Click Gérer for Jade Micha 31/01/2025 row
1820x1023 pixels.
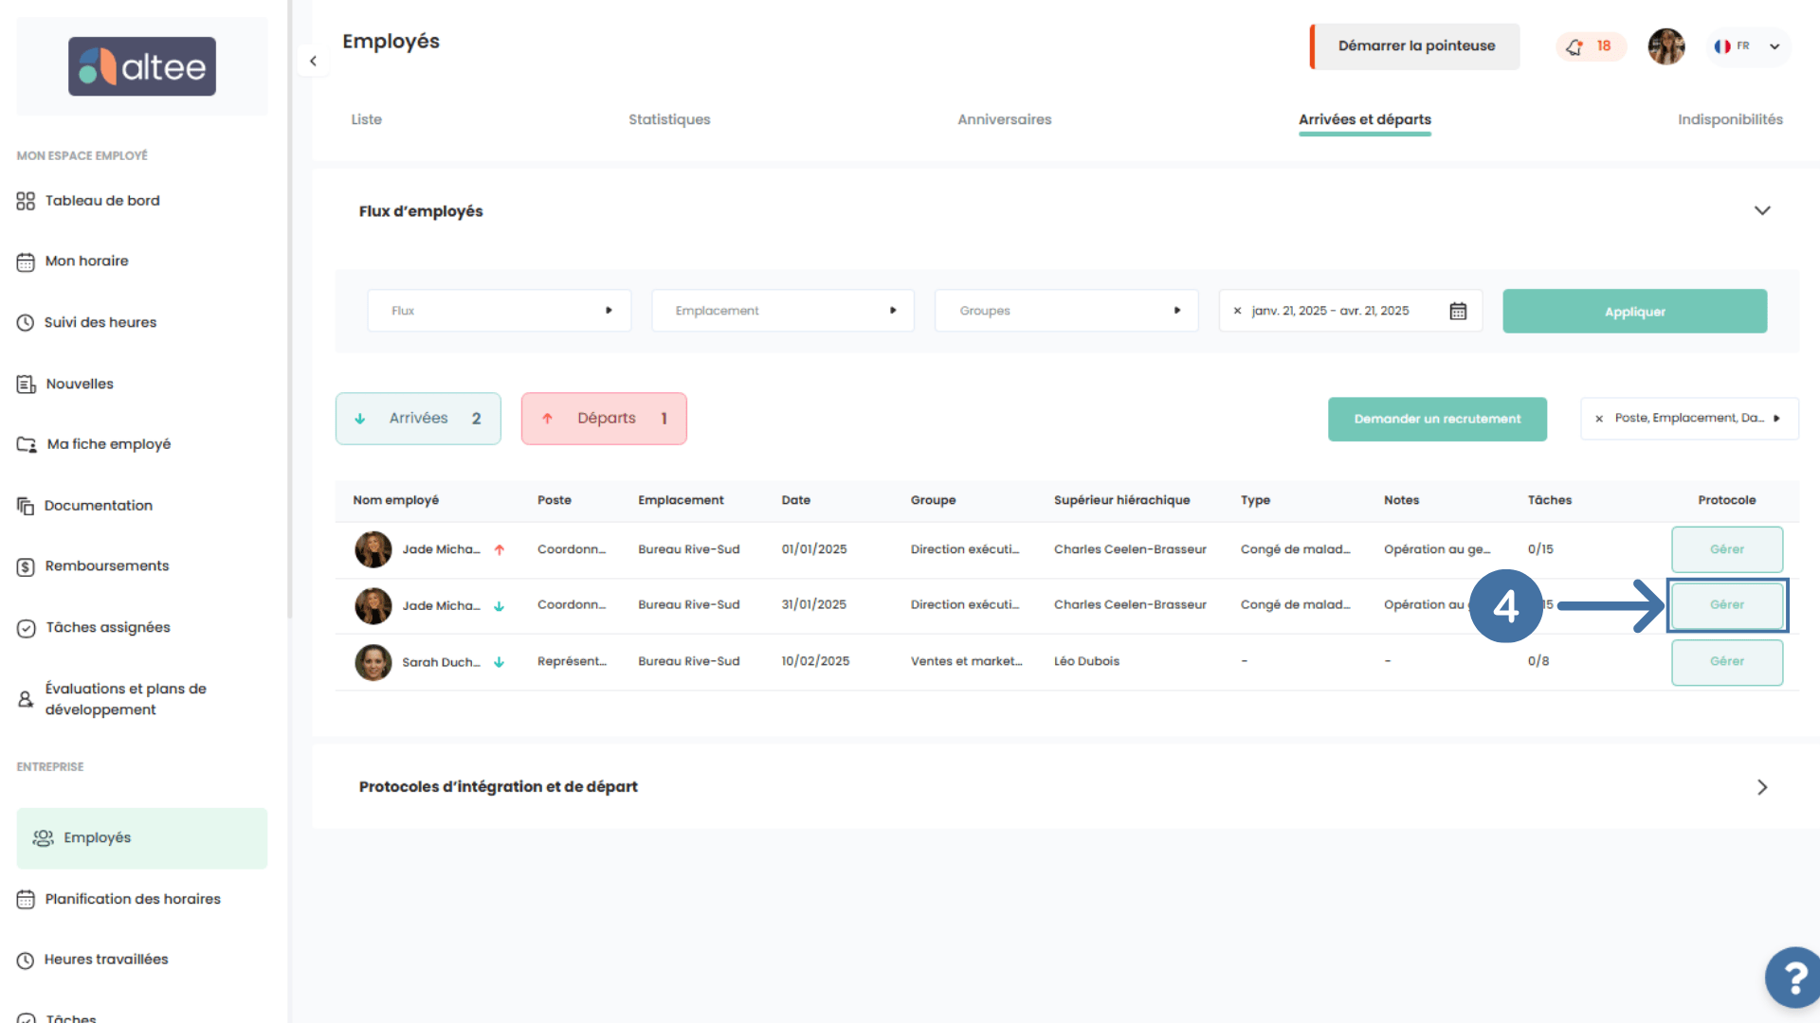click(x=1727, y=605)
